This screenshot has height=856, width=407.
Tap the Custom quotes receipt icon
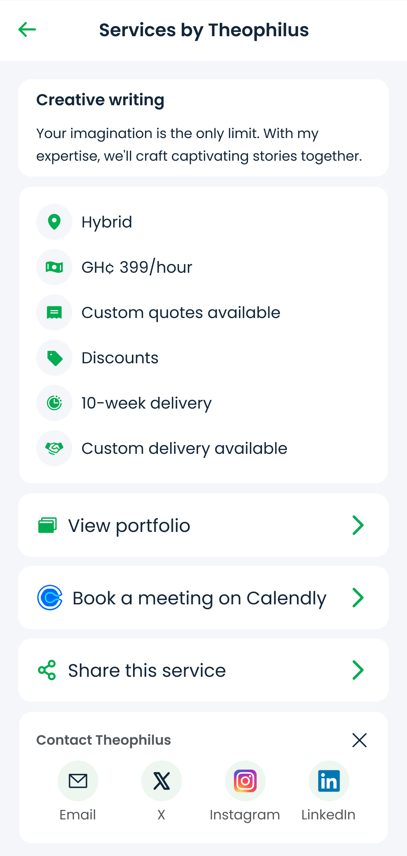(54, 312)
